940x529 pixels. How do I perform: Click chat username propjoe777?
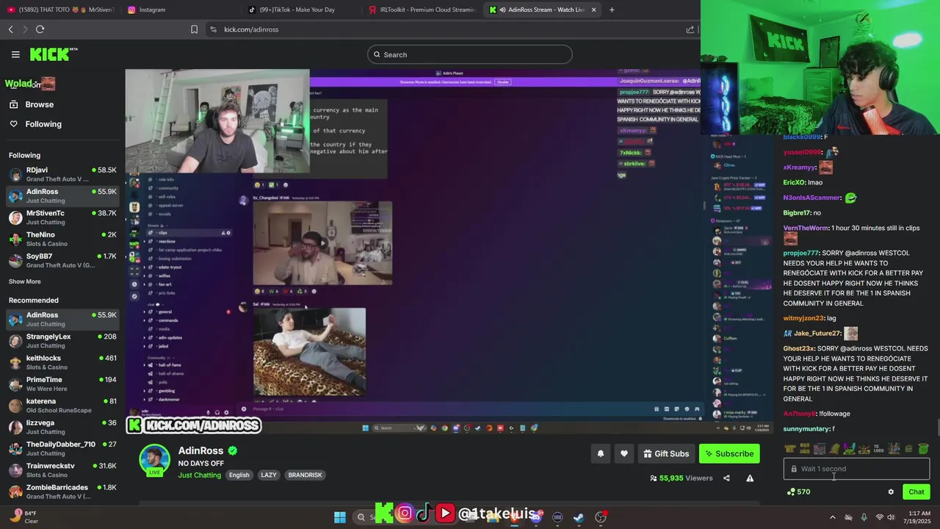coord(800,253)
